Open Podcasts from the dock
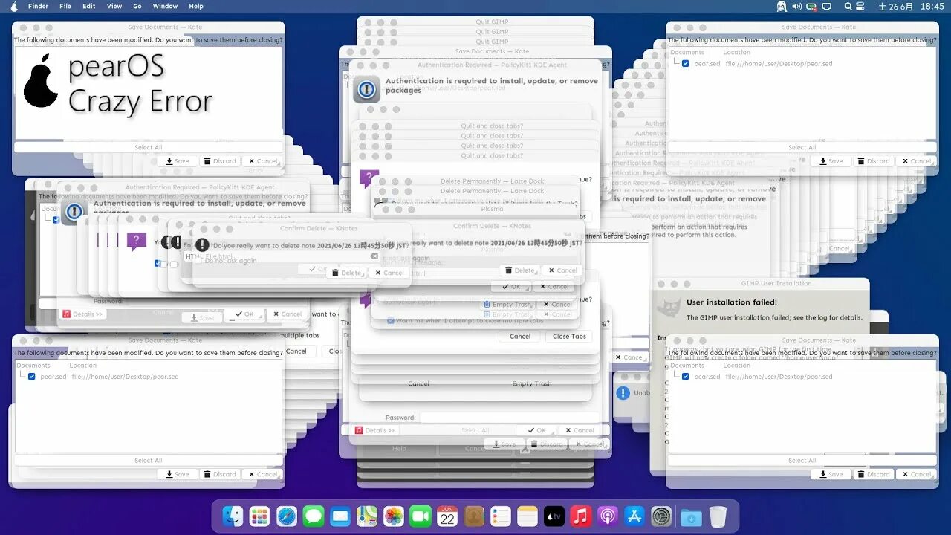 608,516
